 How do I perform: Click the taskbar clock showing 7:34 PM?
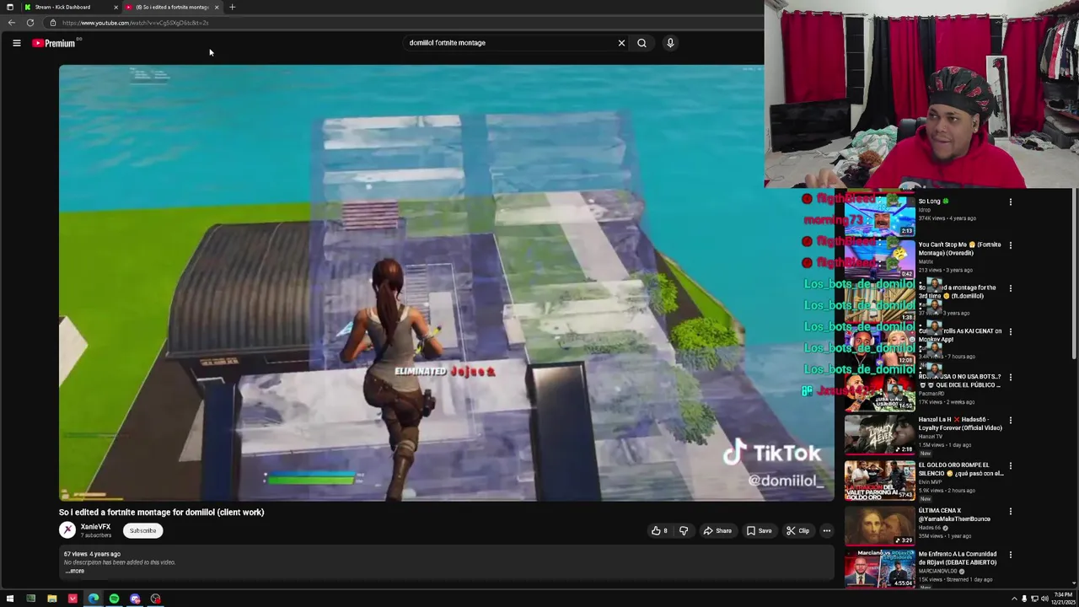point(1061,599)
